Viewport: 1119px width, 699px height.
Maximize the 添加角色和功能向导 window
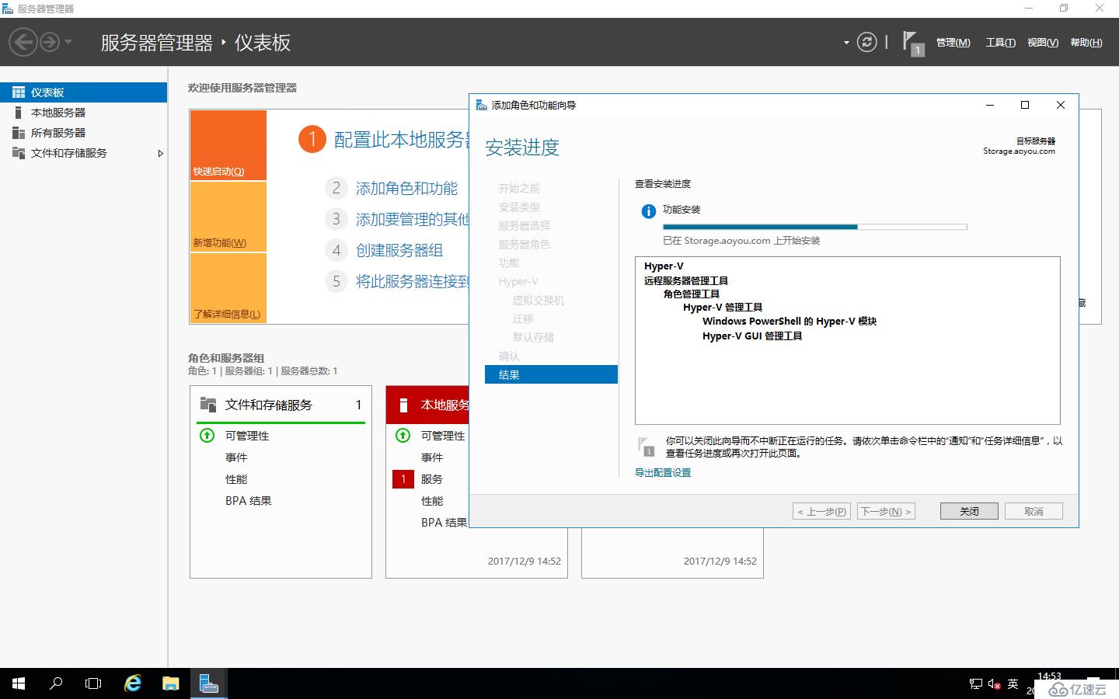1025,105
